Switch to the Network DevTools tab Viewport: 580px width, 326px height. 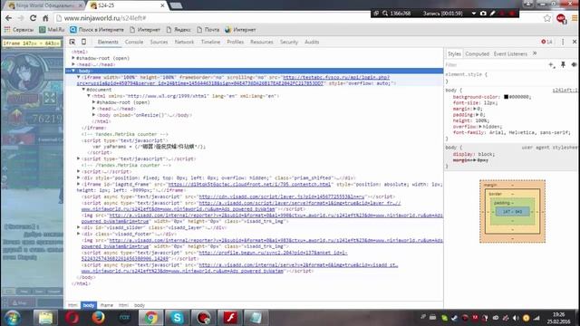[x=184, y=42]
